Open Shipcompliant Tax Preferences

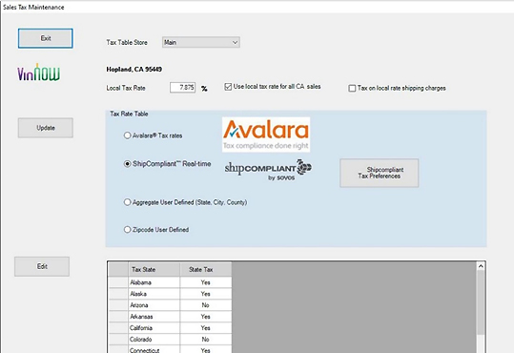tap(380, 173)
